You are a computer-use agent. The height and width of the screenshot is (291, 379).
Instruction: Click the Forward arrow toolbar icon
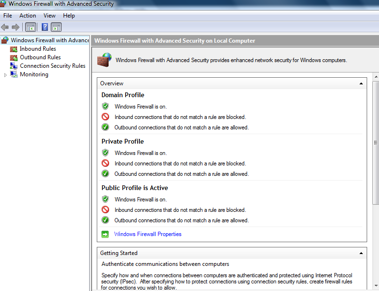tap(16, 27)
